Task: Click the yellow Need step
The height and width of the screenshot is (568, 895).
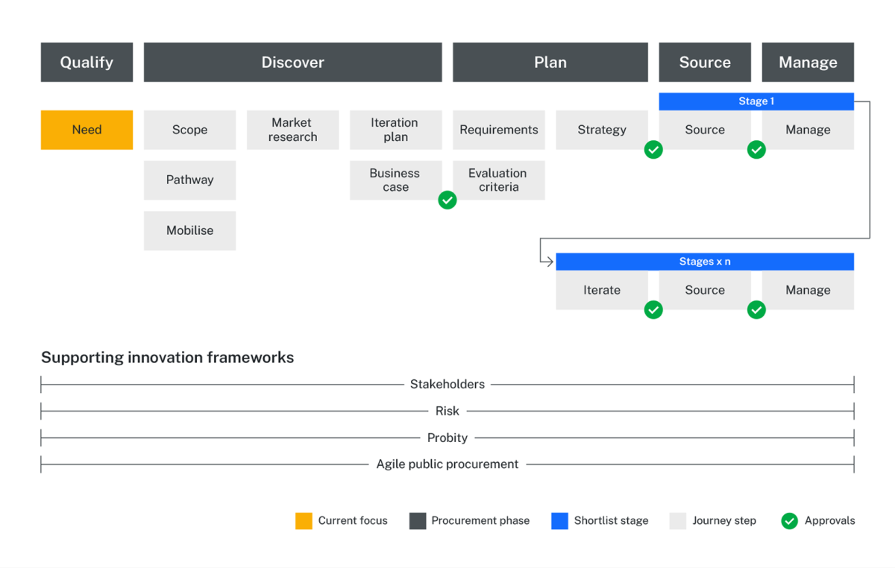Action: [87, 130]
